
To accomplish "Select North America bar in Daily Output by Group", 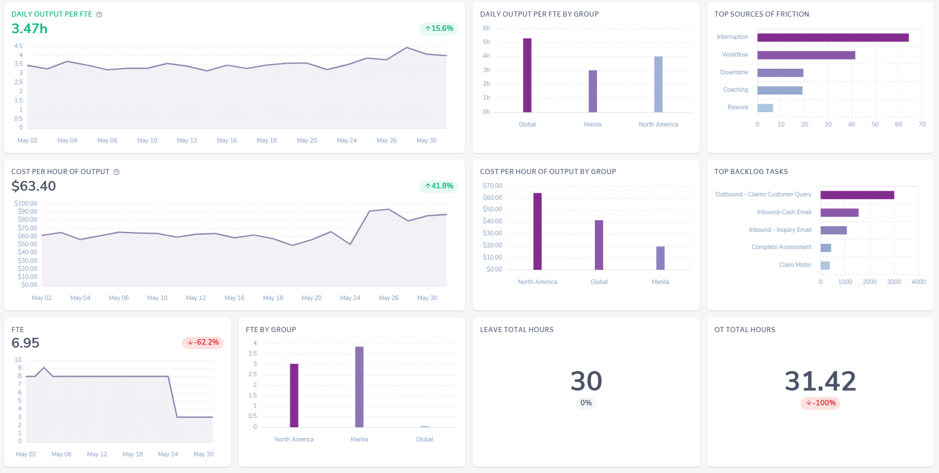I will tap(659, 84).
